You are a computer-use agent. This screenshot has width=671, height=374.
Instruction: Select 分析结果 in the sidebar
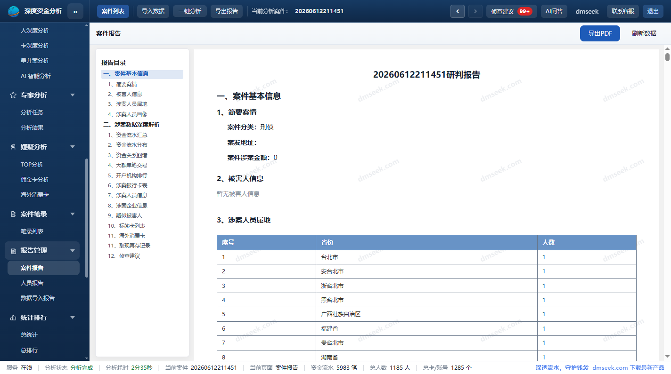click(32, 127)
